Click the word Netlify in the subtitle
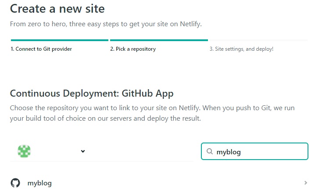 [x=190, y=24]
